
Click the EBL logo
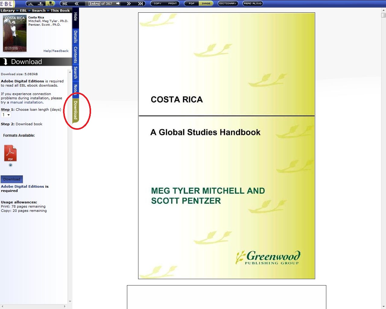click(x=7, y=4)
